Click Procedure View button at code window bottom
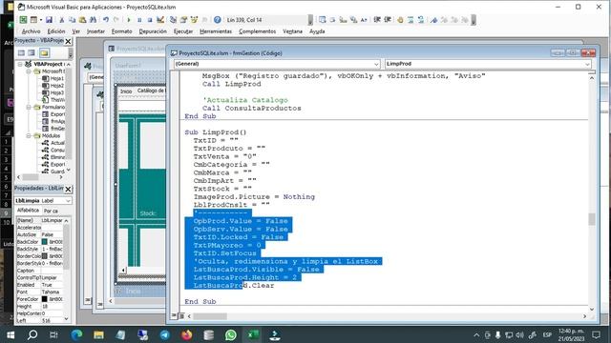Image resolution: width=611 pixels, height=343 pixels. click(174, 316)
